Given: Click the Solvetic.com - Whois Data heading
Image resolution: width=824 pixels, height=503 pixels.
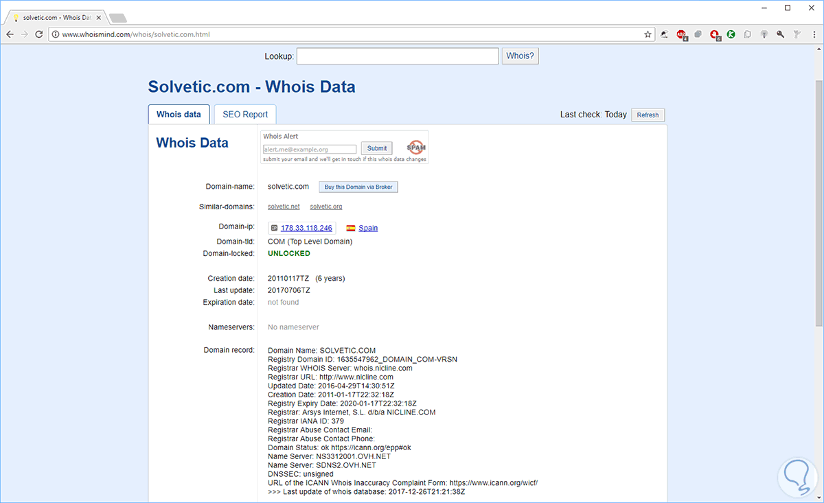Looking at the screenshot, I should tap(252, 86).
